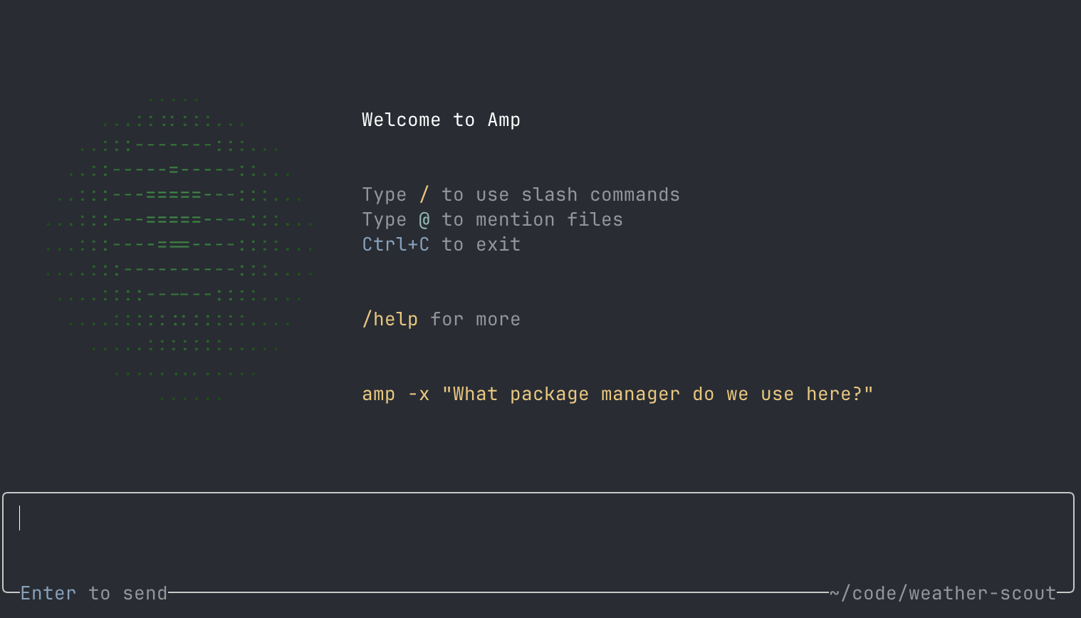Click the Enter key hint word
Image resolution: width=1081 pixels, height=618 pixels.
click(x=48, y=593)
